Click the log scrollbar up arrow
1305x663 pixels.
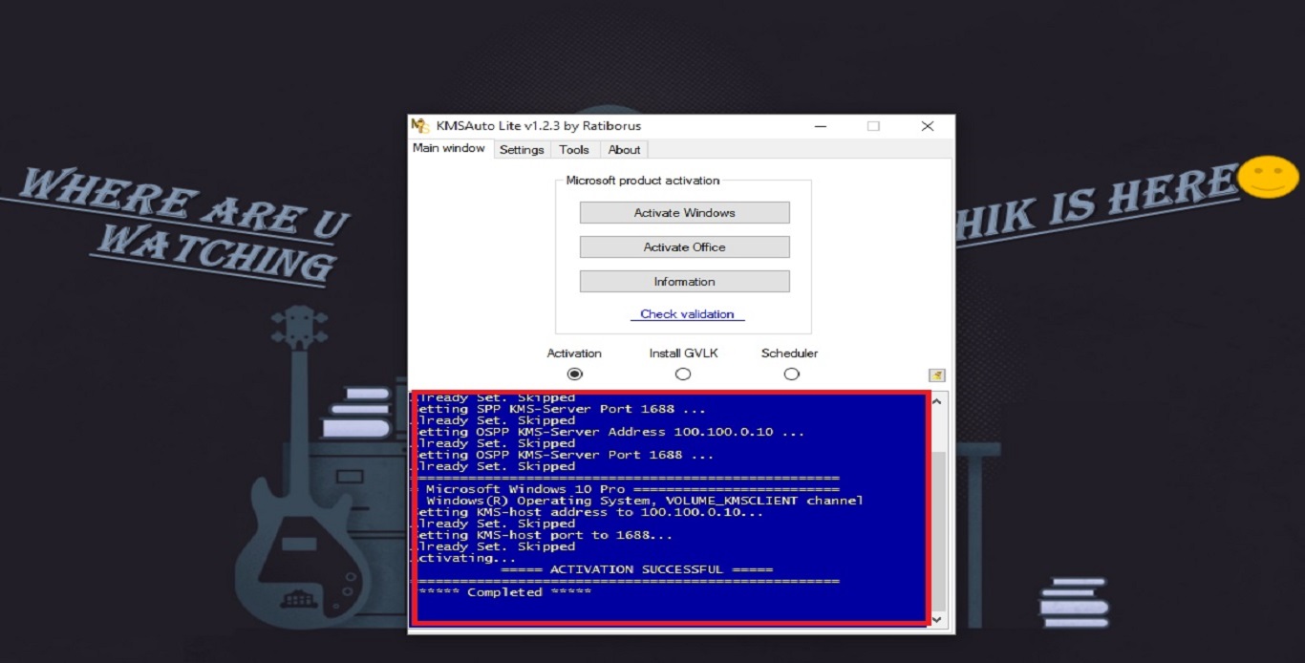937,402
